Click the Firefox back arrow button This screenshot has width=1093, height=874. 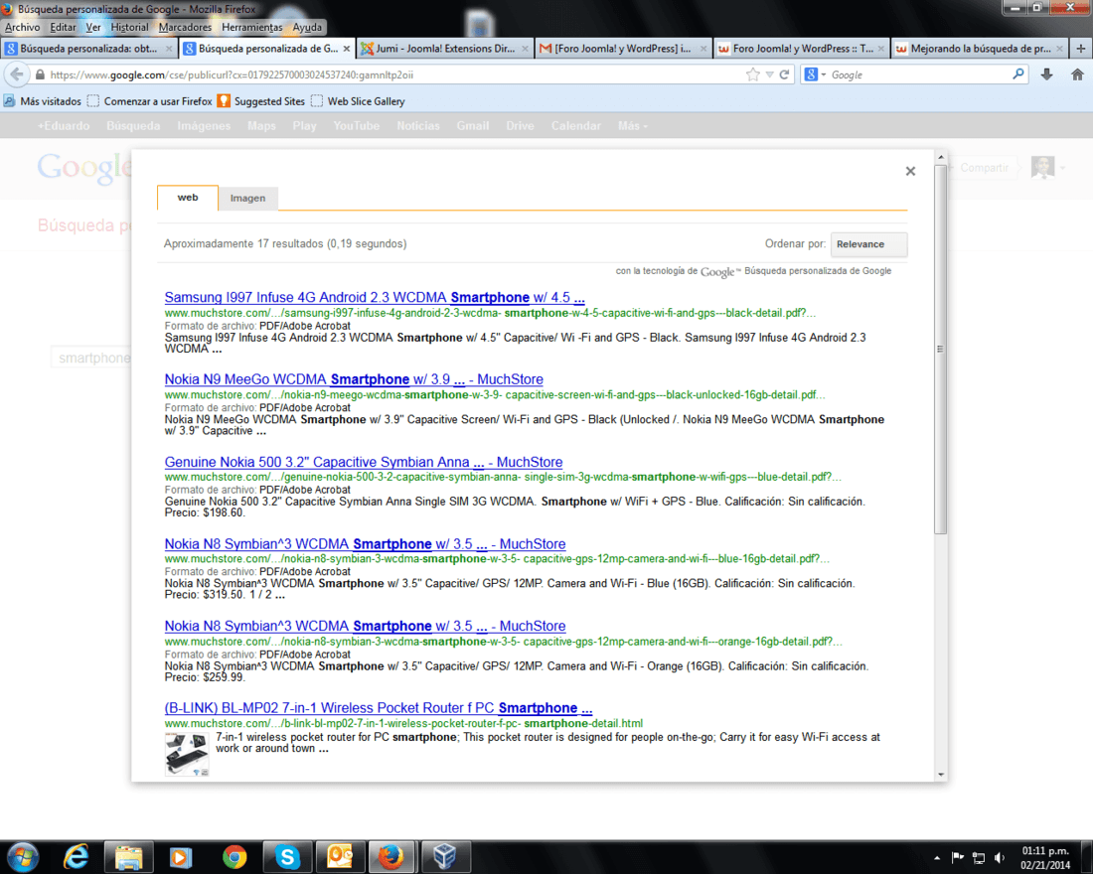(x=17, y=74)
